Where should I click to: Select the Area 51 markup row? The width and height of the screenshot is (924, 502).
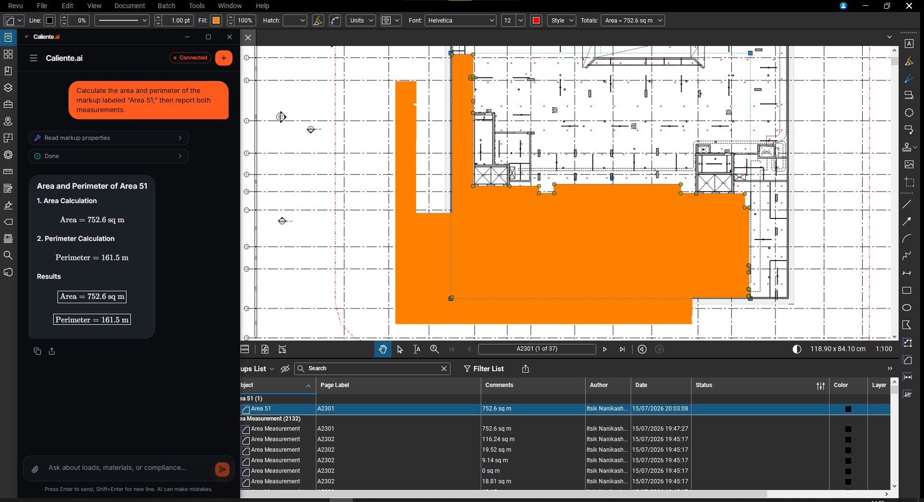coord(566,409)
